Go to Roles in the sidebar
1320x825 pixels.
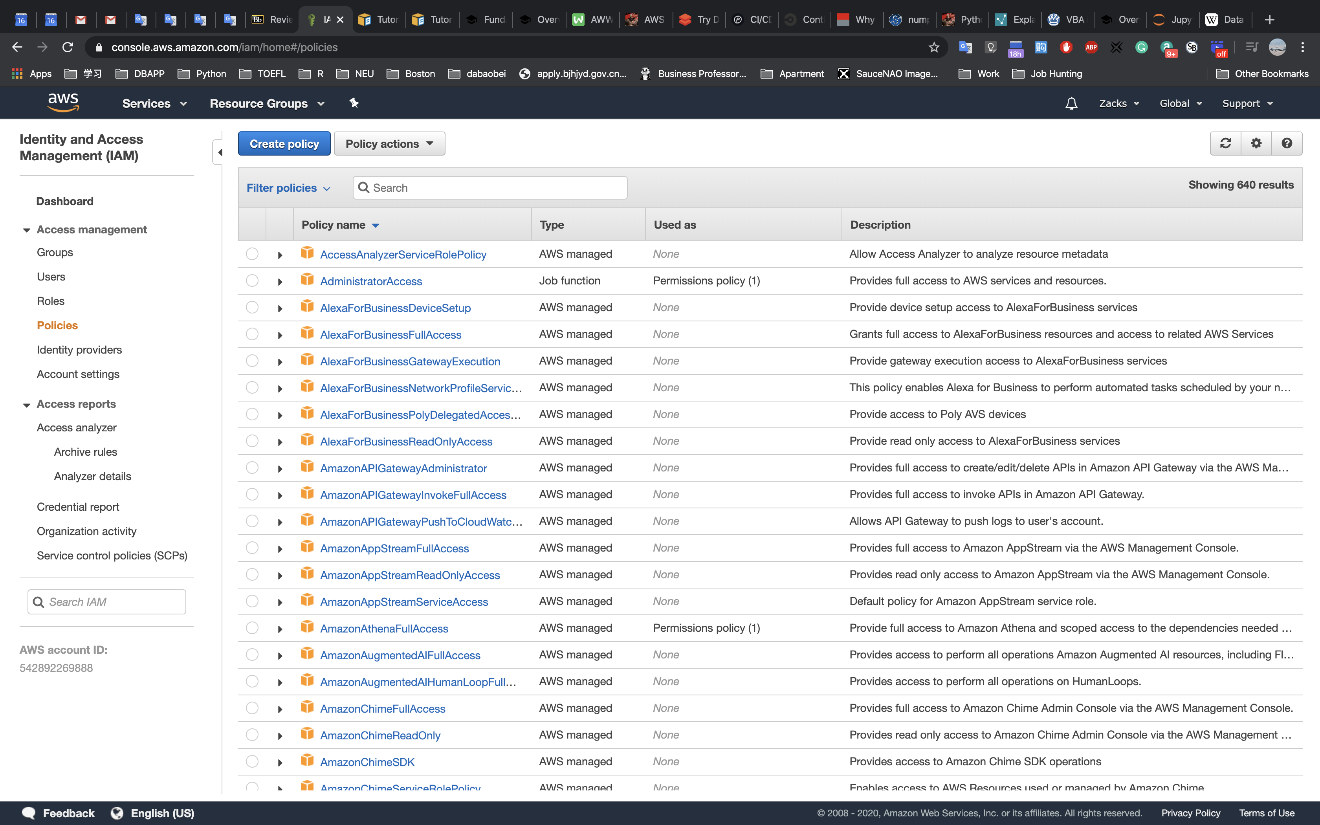pos(50,301)
